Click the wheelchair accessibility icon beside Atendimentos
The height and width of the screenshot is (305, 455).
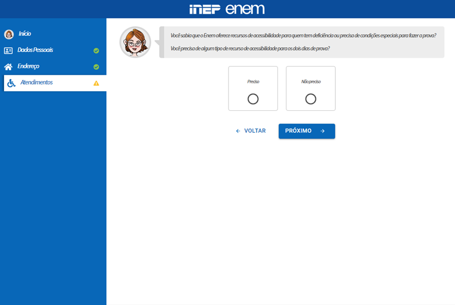click(x=10, y=82)
